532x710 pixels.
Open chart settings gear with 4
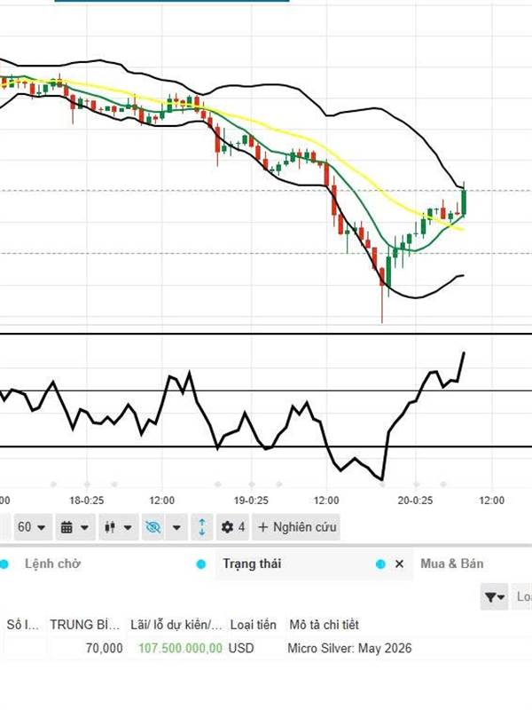232,527
